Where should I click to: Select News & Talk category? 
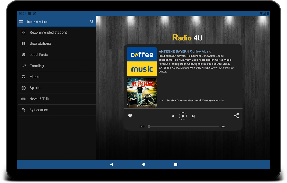pyautogui.click(x=39, y=99)
